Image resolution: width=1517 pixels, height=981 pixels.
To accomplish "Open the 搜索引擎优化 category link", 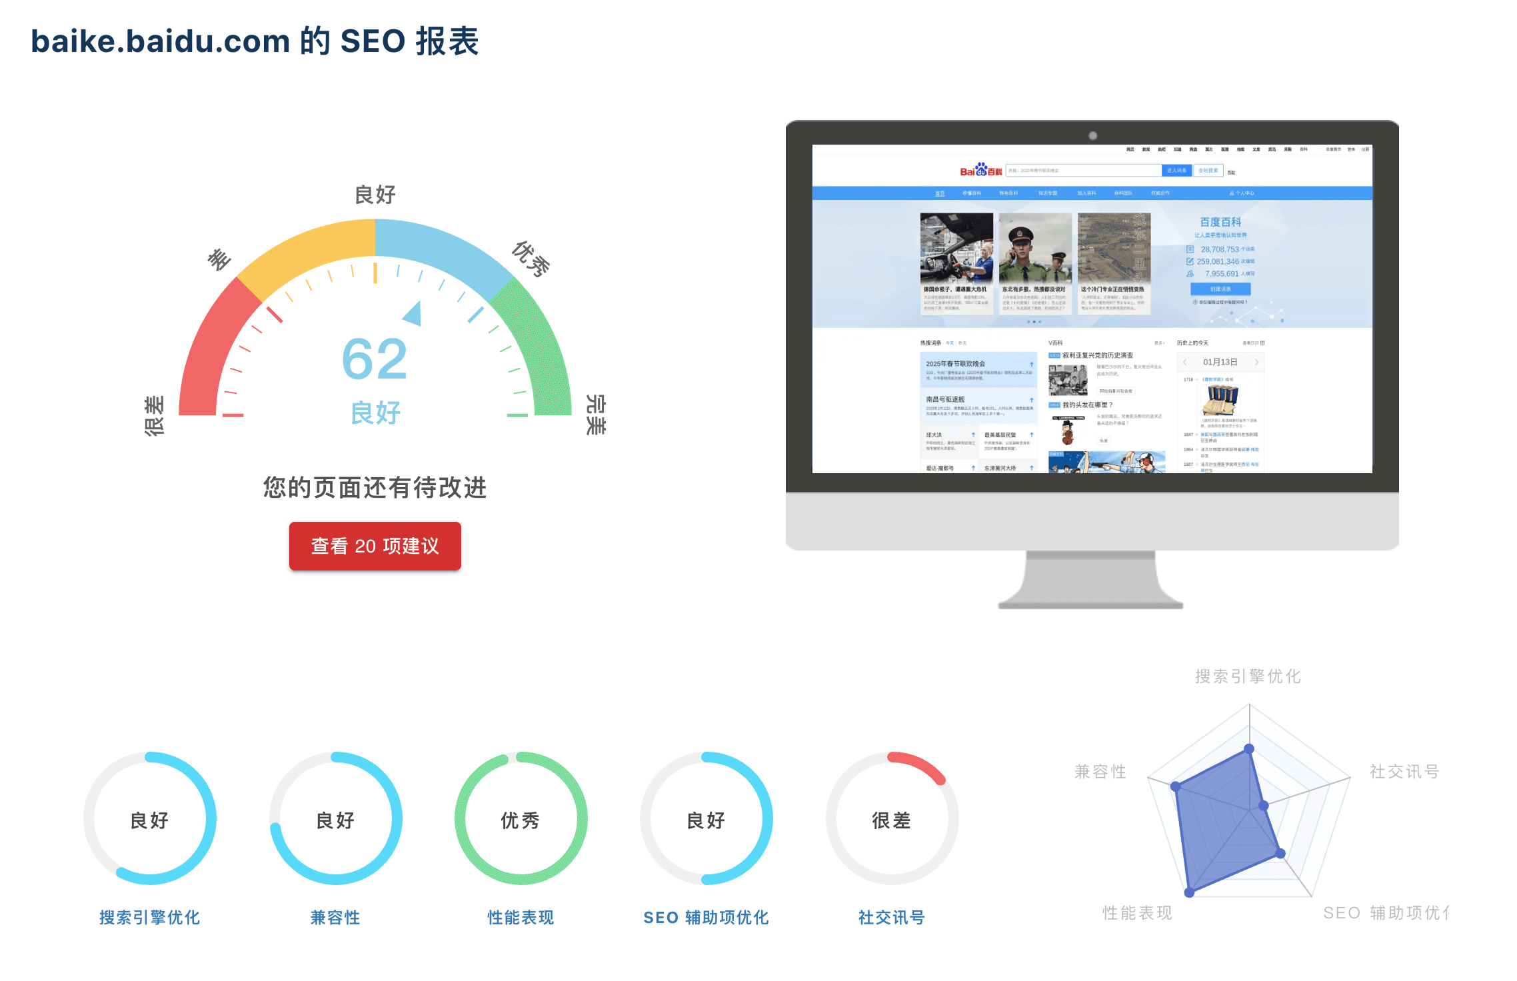I will point(150,917).
